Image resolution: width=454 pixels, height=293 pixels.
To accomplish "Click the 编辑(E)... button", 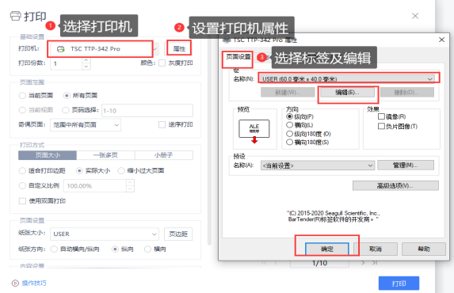I will pyautogui.click(x=347, y=93).
